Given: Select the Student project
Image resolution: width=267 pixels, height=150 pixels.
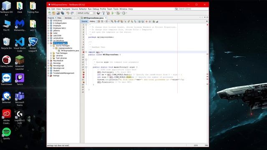Looking at the screenshot, I should coord(56,70).
